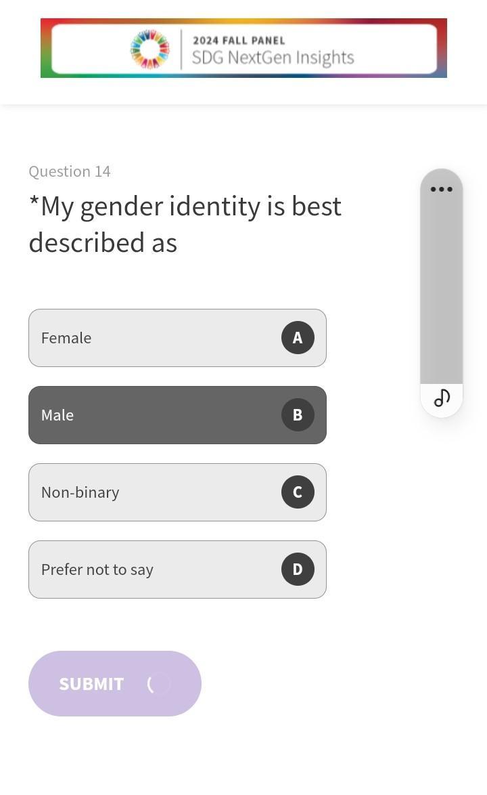Click the music note icon
Viewport: 487px width, 795px height.
pos(442,398)
